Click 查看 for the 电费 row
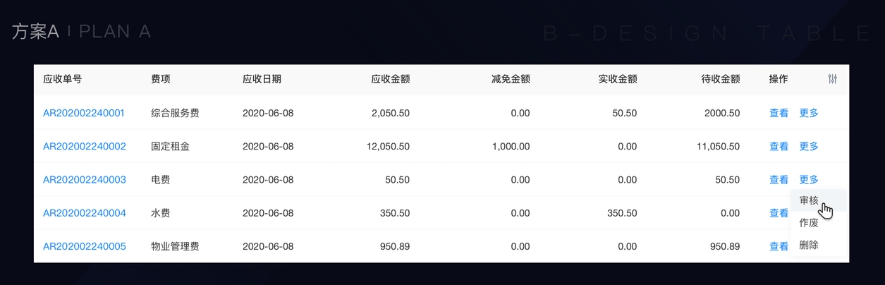 (x=779, y=180)
